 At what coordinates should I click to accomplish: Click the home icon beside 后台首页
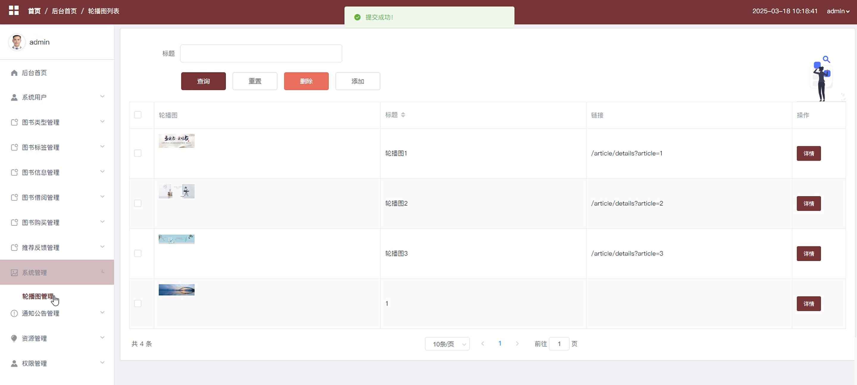click(14, 73)
